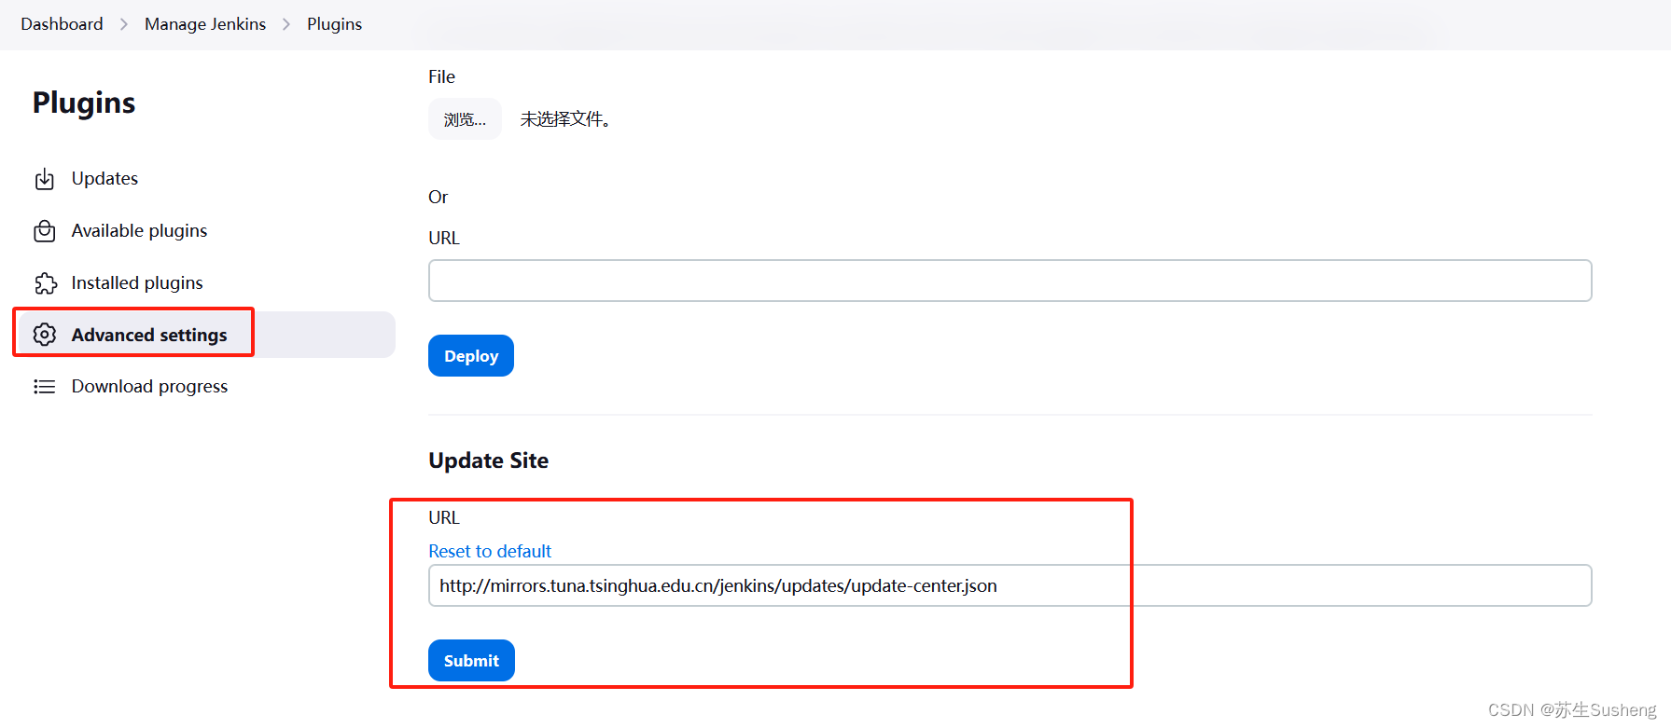Viewport: 1671px width, 728px height.
Task: Click the Plugins breadcrumb
Action: point(334,24)
